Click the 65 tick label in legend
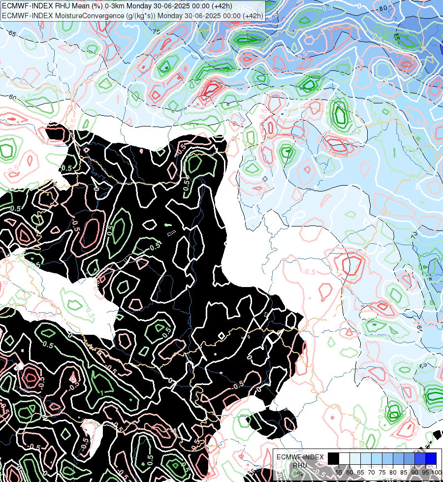Viewport: 443px width, 482px height. [360, 473]
